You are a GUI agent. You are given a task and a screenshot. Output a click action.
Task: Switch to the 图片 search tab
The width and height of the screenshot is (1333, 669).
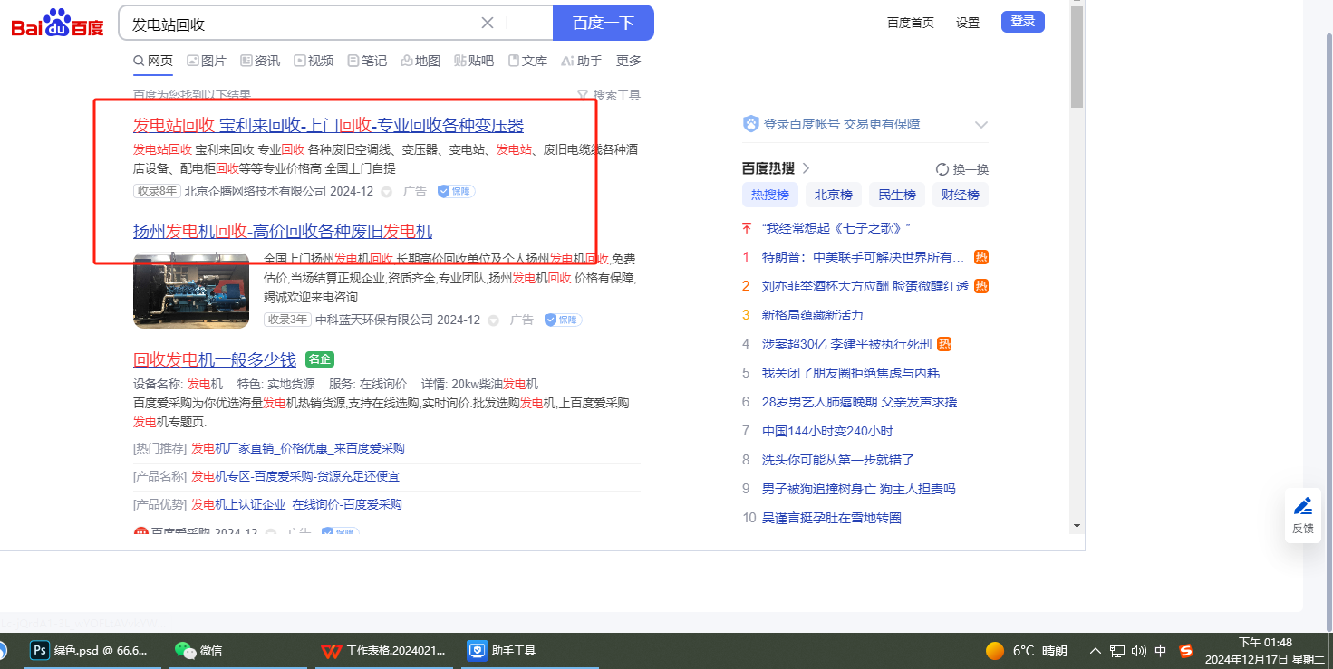pos(207,61)
